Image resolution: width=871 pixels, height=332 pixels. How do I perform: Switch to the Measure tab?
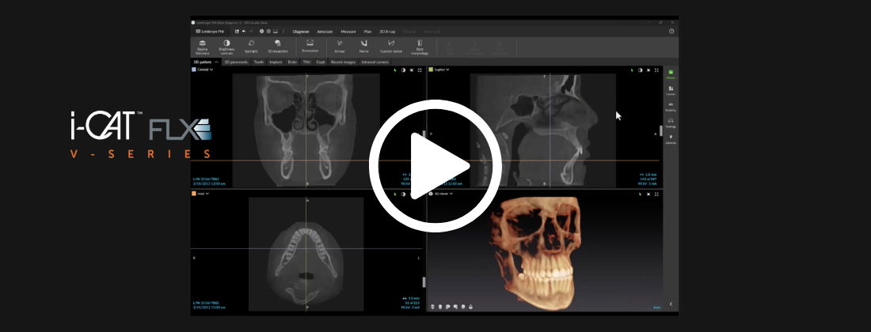(348, 32)
